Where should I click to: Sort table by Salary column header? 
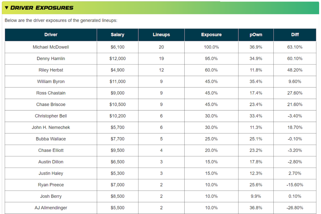[117, 35]
